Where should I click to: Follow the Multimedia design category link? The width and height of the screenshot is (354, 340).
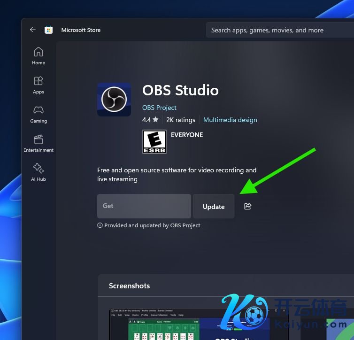pos(230,120)
